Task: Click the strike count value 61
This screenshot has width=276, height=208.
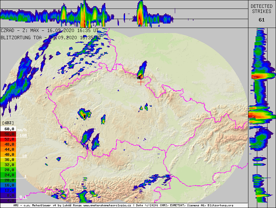Action: [x=262, y=20]
